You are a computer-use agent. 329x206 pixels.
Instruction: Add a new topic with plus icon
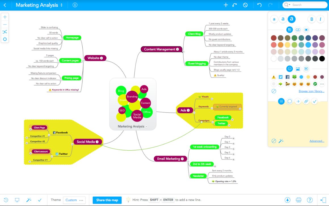[226, 5]
